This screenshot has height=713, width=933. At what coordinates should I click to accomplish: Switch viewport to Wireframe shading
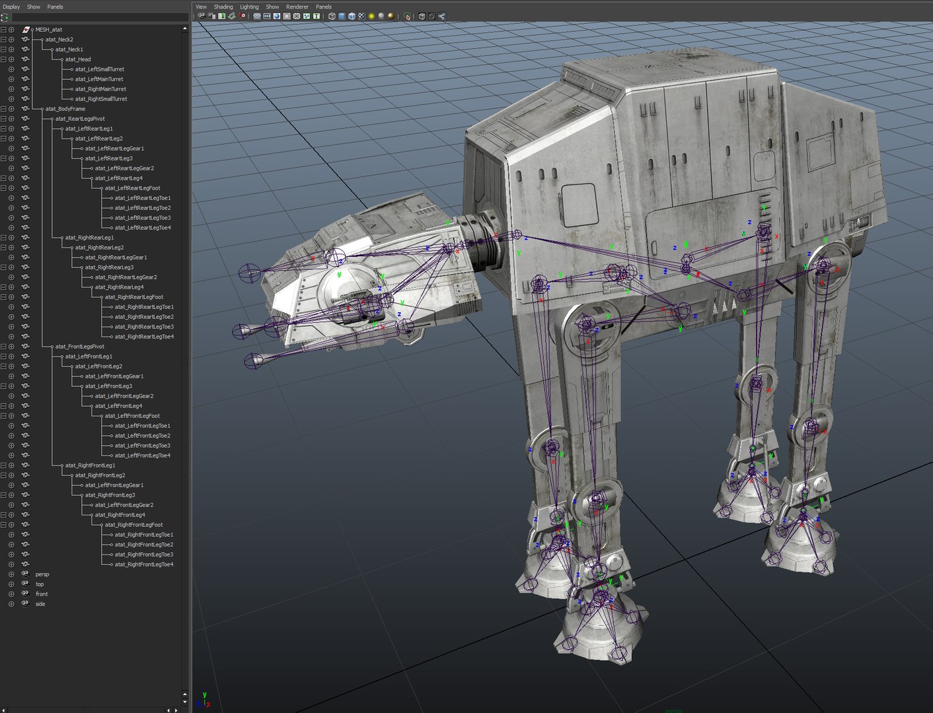click(x=332, y=16)
